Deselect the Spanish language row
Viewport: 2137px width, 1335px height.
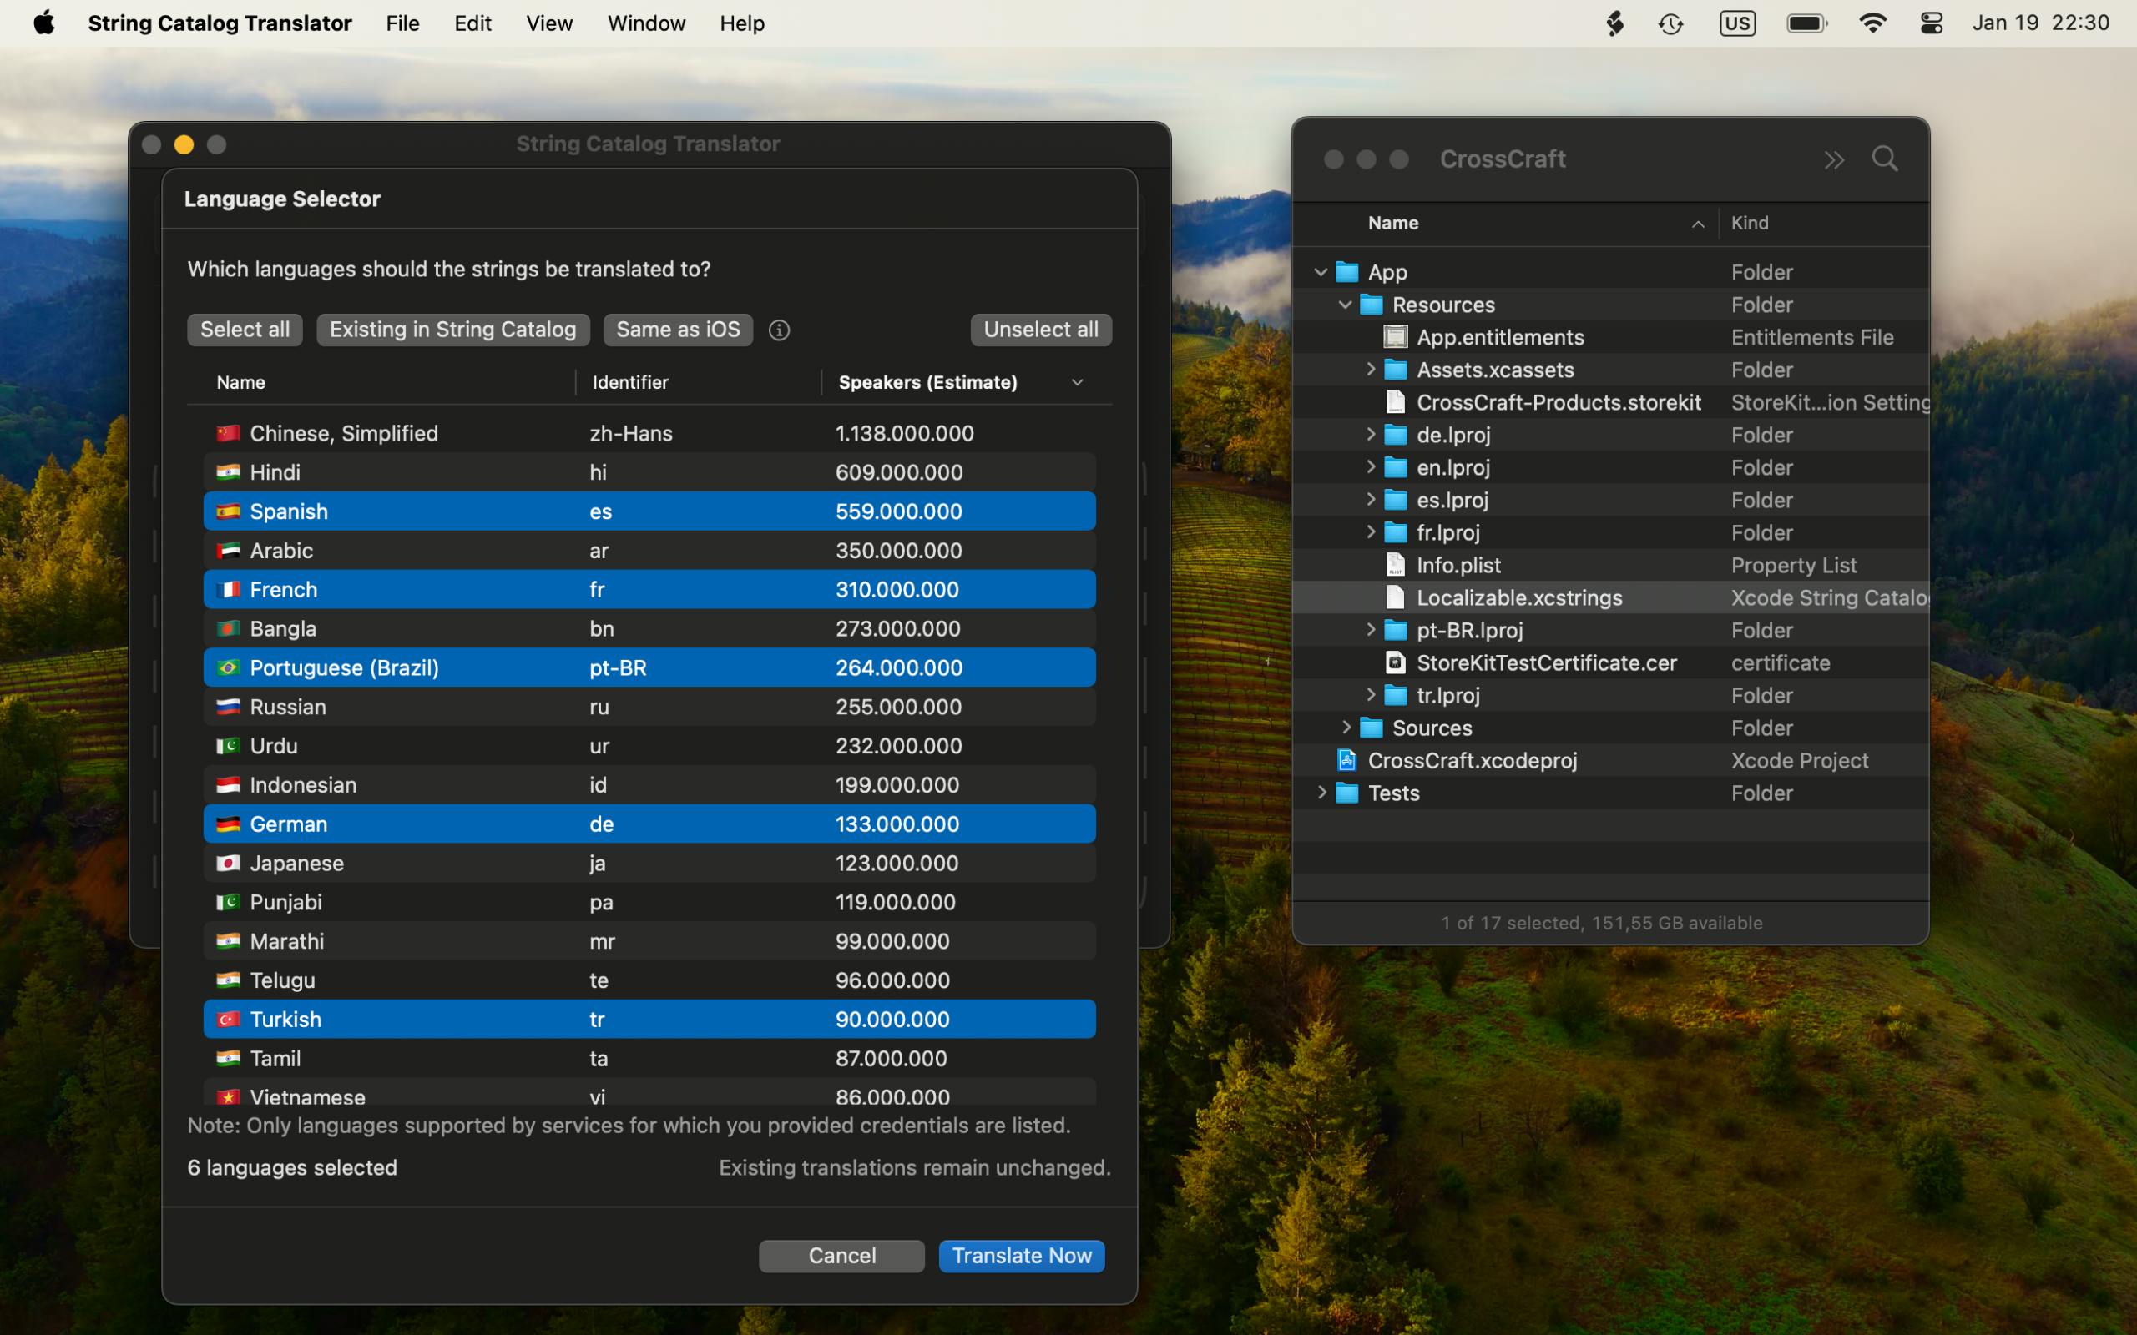649,511
